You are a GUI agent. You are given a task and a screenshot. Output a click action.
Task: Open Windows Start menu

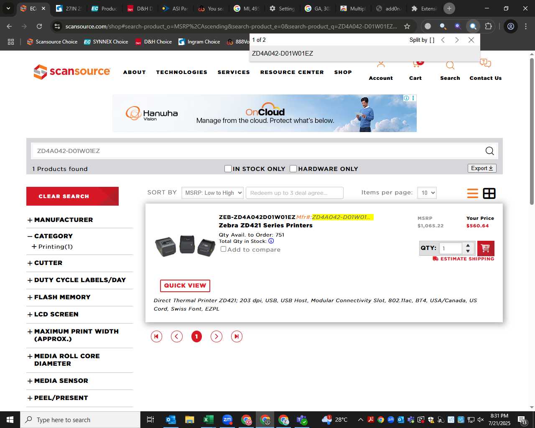tap(10, 420)
